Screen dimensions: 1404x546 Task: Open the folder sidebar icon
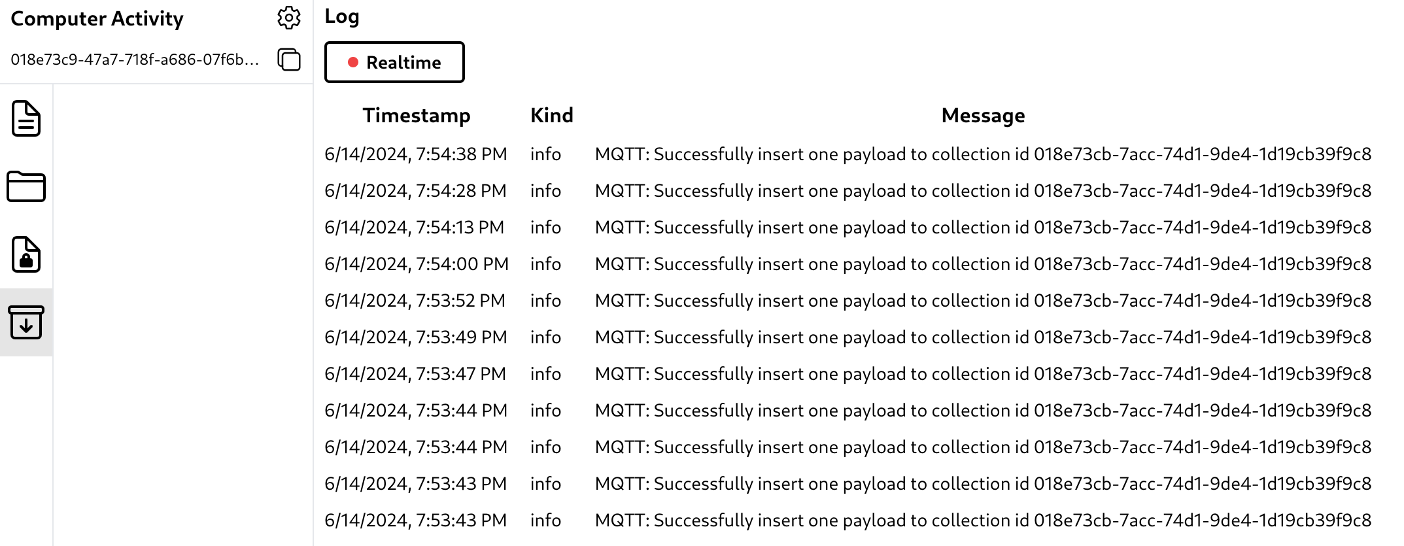tap(26, 186)
